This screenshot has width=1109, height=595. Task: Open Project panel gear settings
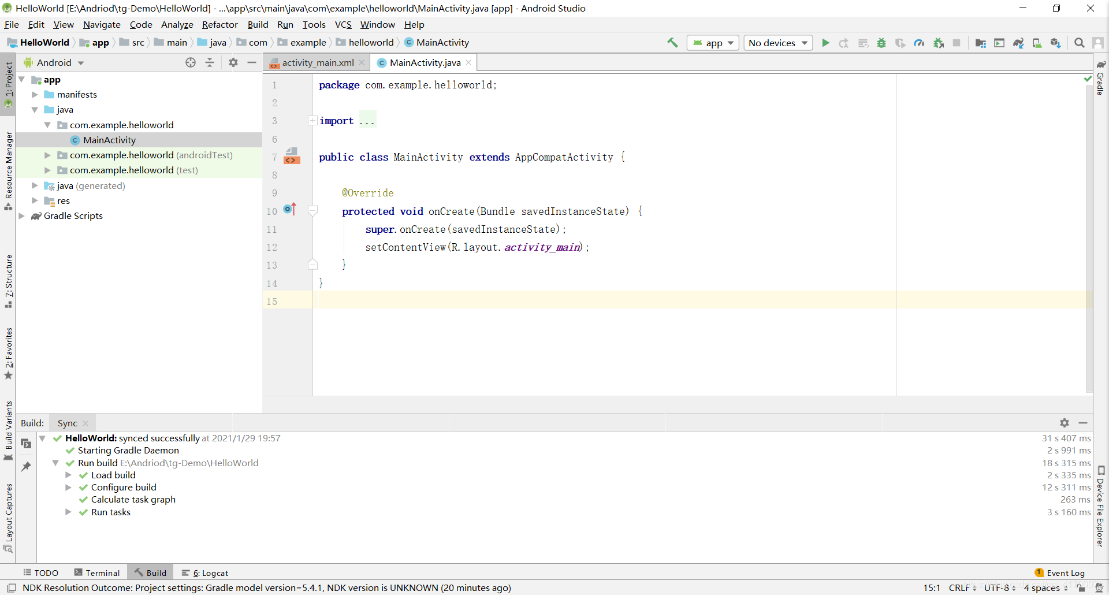pos(233,62)
